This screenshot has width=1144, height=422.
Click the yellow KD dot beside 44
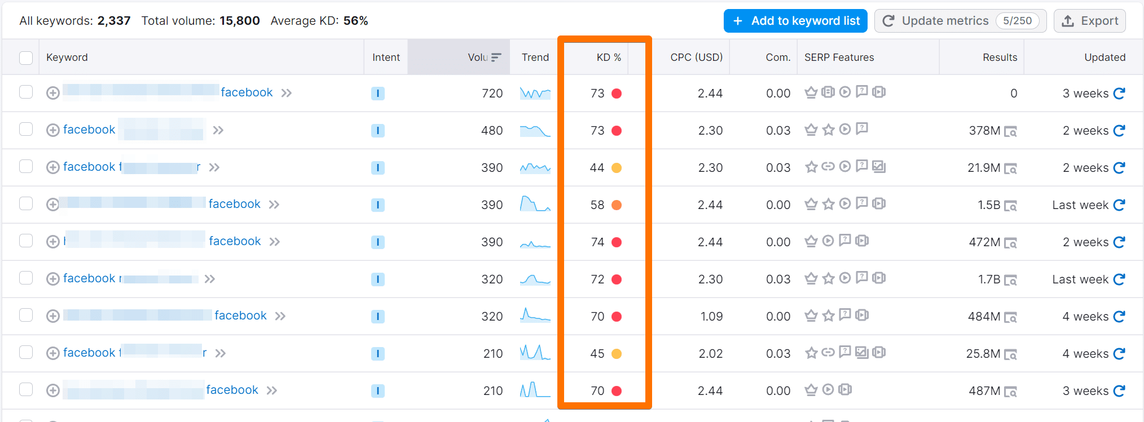(x=617, y=168)
